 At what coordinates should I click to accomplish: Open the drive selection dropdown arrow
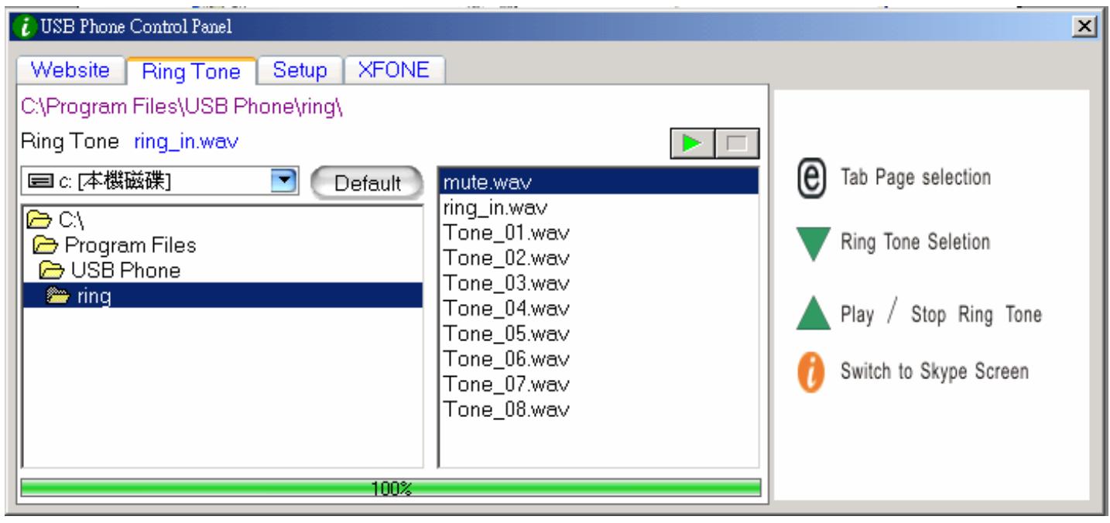(283, 181)
